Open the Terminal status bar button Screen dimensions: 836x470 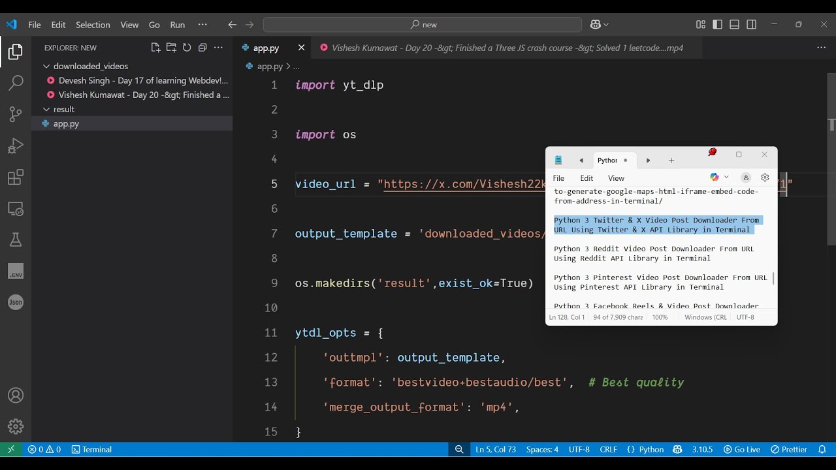[91, 449]
